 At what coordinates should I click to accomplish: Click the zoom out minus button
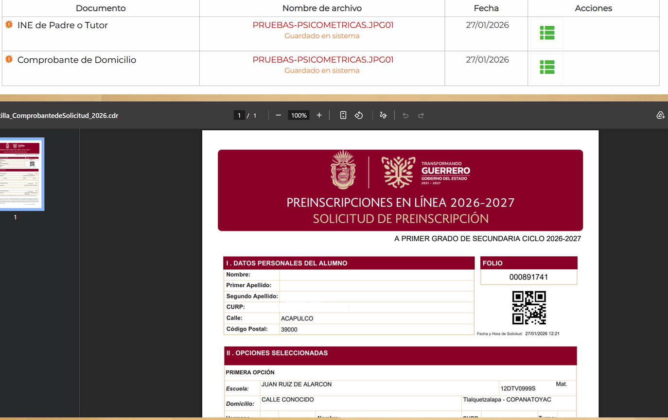point(278,115)
